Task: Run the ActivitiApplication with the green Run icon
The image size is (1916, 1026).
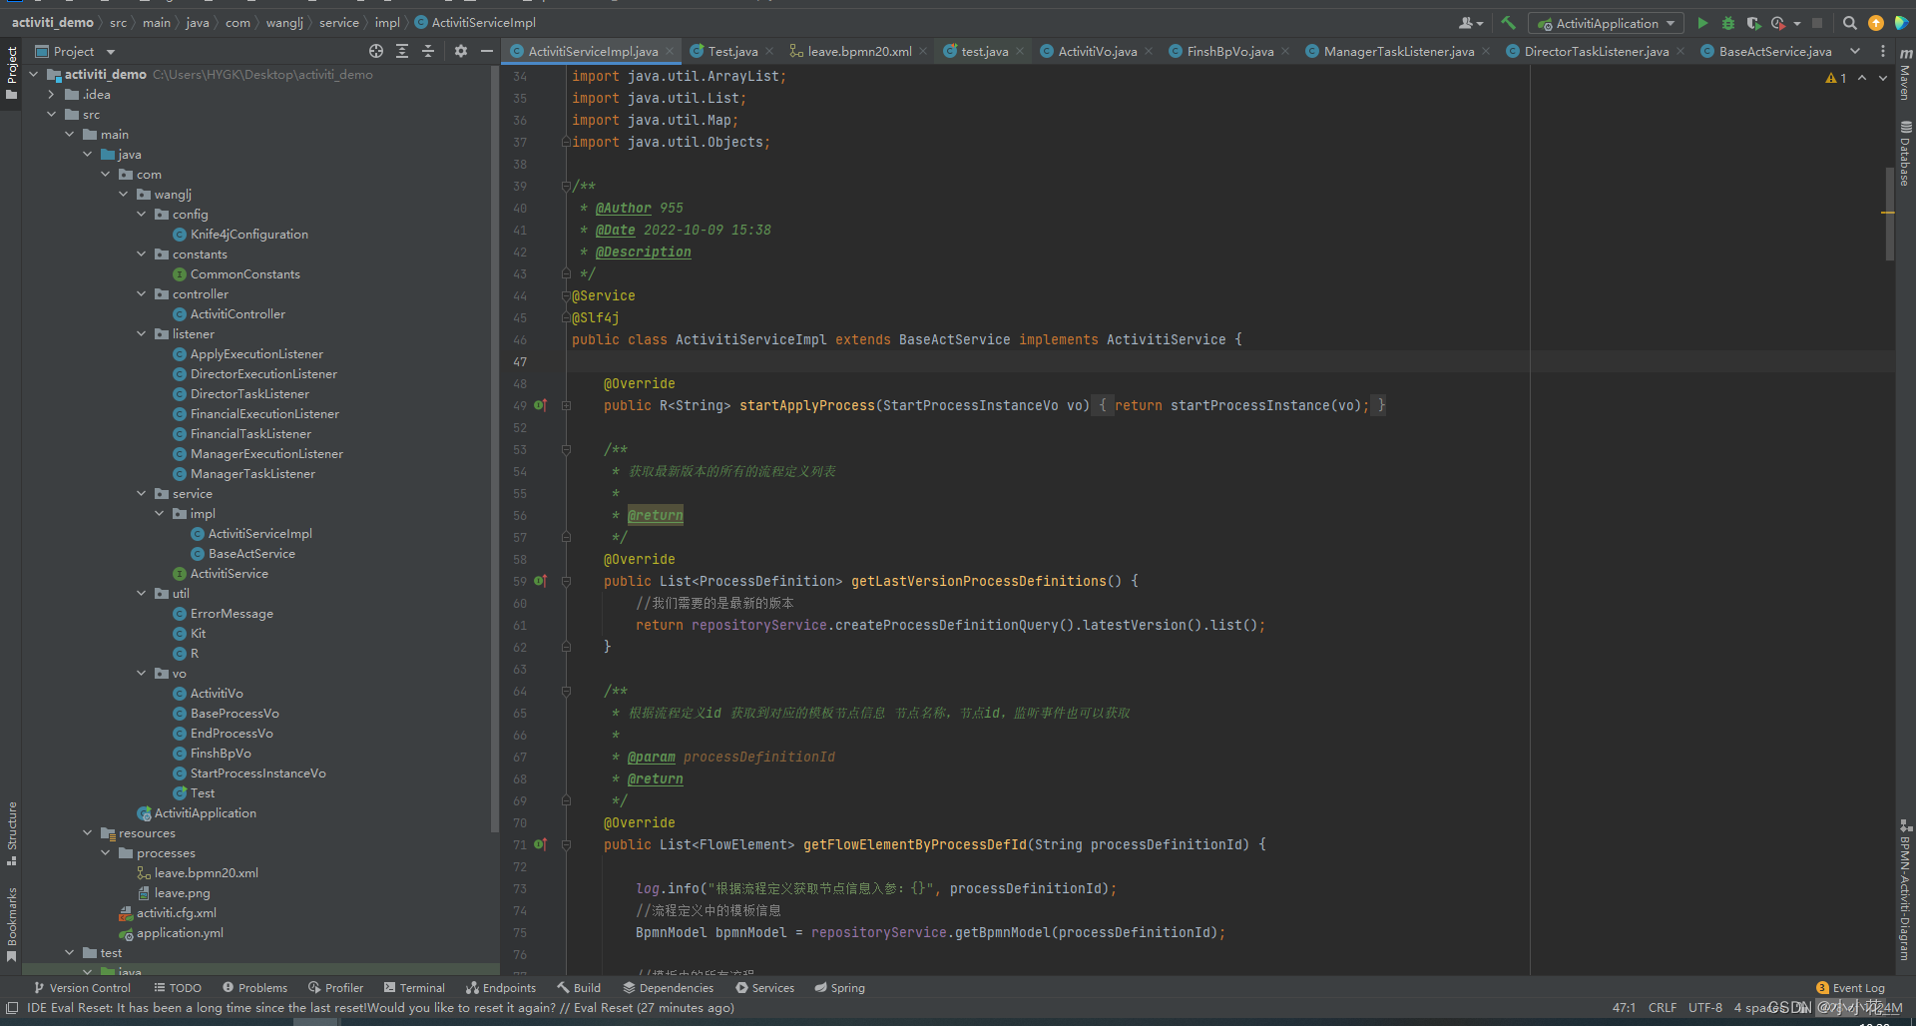Action: click(1702, 22)
